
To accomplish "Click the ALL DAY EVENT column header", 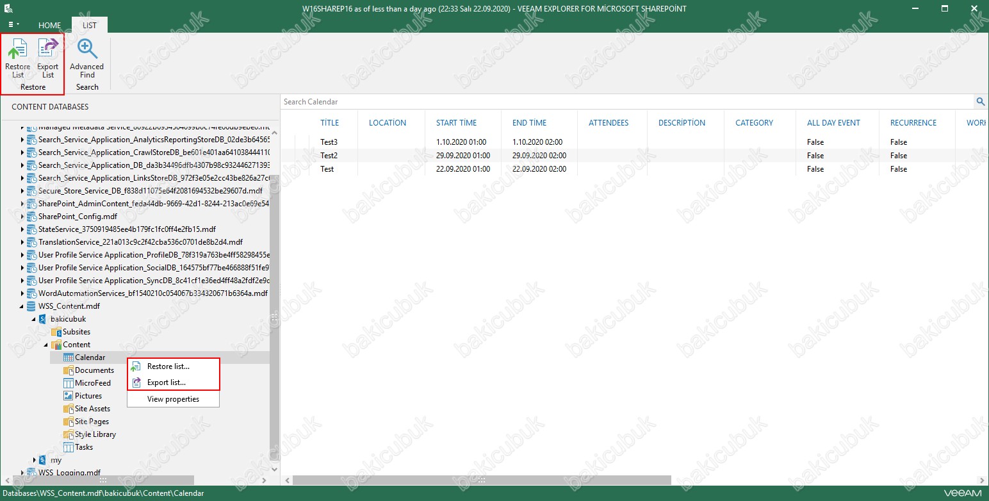I will click(834, 123).
